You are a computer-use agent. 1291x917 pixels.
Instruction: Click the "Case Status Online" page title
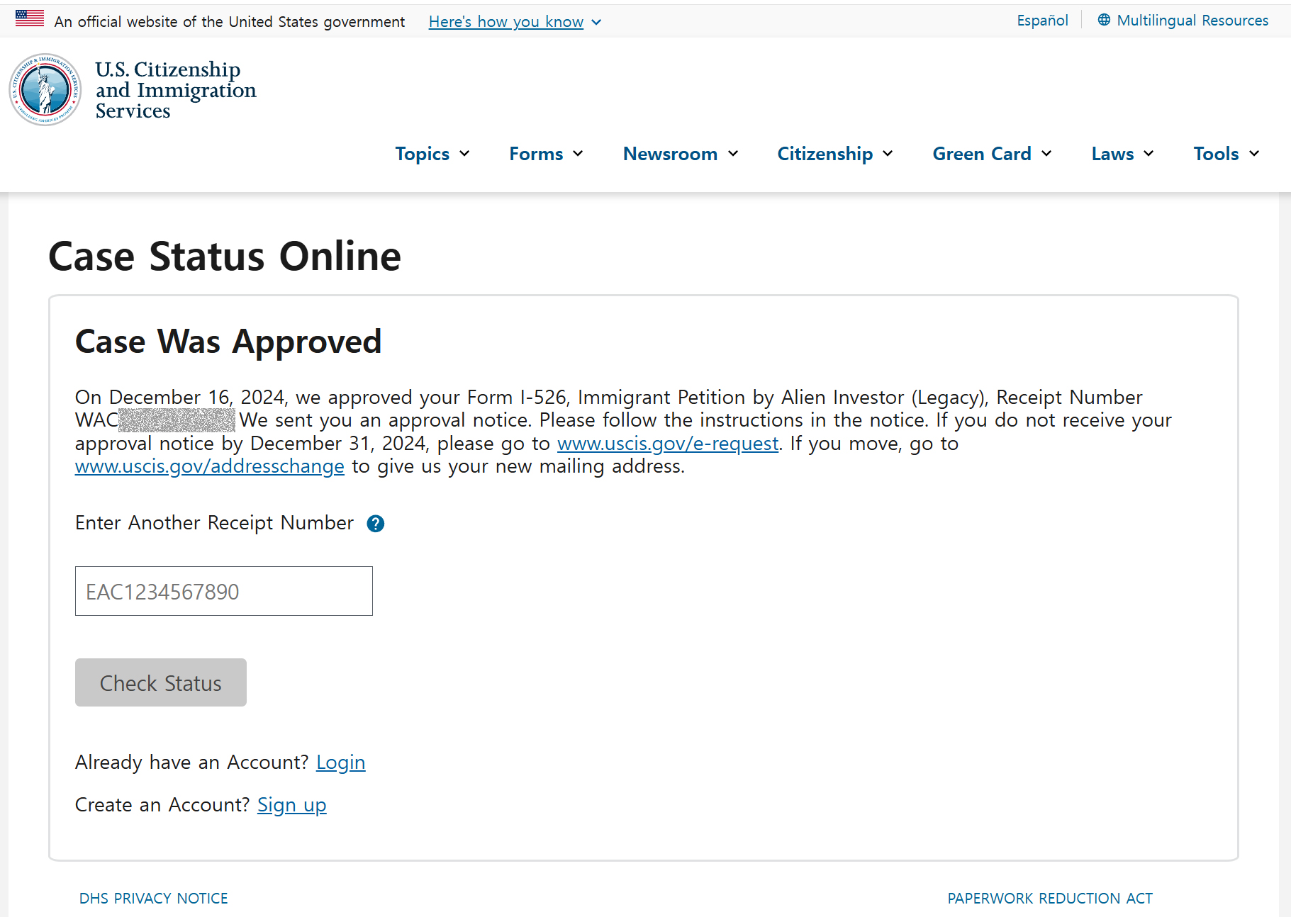coord(225,257)
